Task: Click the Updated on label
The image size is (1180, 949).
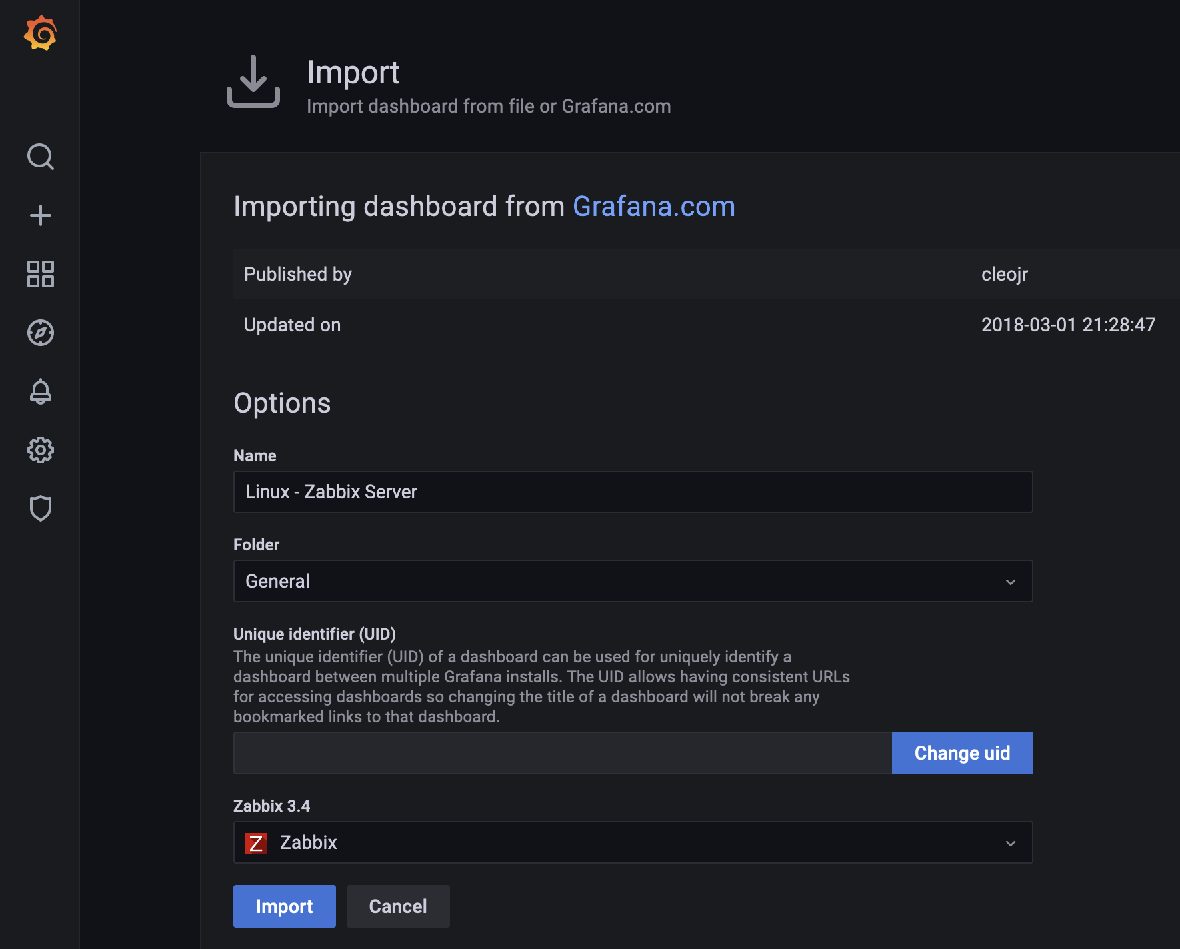Action: pos(292,325)
